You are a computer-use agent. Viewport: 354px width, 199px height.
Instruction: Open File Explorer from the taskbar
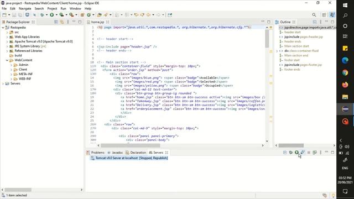pyautogui.click(x=345, y=97)
